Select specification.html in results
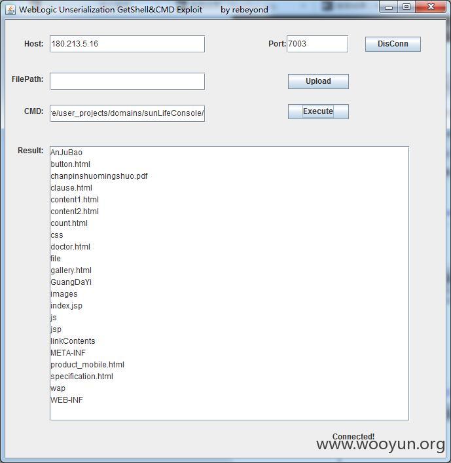451x463 pixels. click(82, 377)
